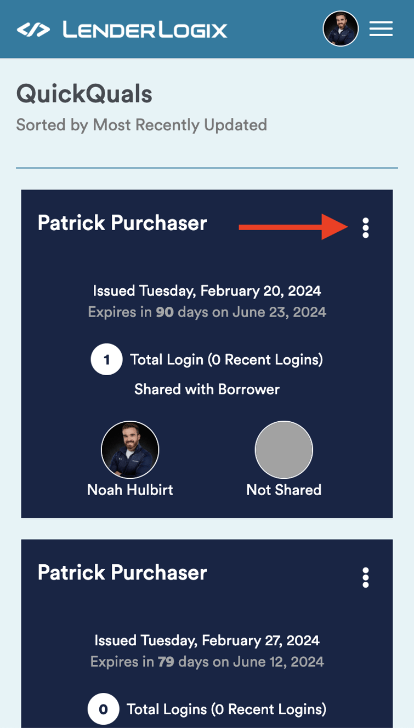Click the Issued Tuesday, February 20, 2024 date
Viewport: 414px width, 728px height.
(x=207, y=290)
